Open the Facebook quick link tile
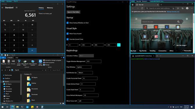195x109 pixels. 167,37
